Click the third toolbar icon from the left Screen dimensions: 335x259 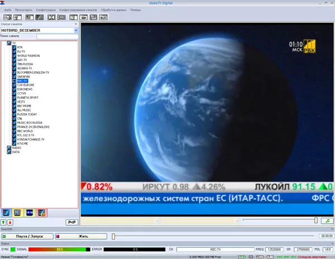(x=30, y=17)
